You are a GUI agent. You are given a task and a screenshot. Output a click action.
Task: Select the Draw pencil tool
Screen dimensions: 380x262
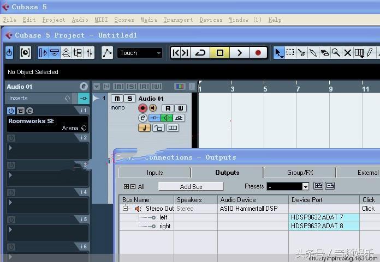(370, 52)
